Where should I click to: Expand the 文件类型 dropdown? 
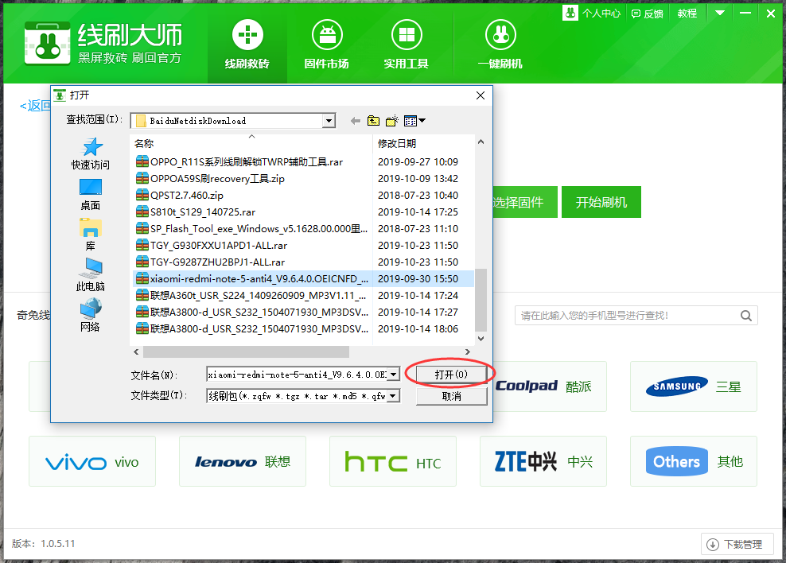click(x=394, y=396)
